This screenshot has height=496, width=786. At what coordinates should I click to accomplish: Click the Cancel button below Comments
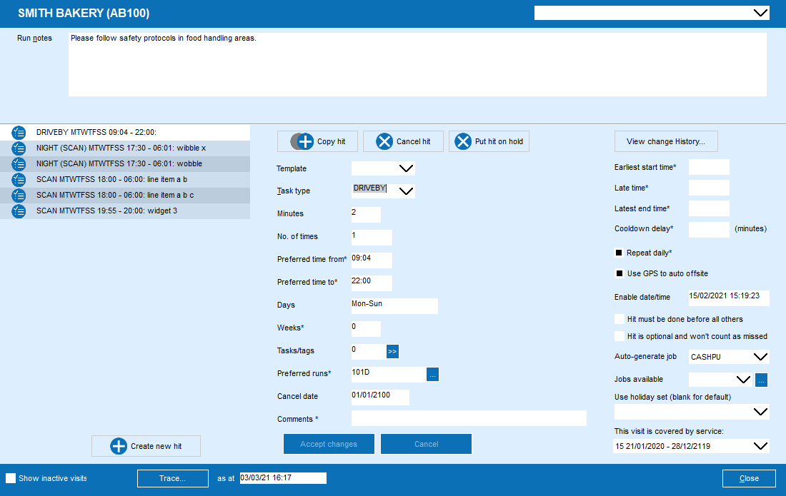[x=426, y=444]
